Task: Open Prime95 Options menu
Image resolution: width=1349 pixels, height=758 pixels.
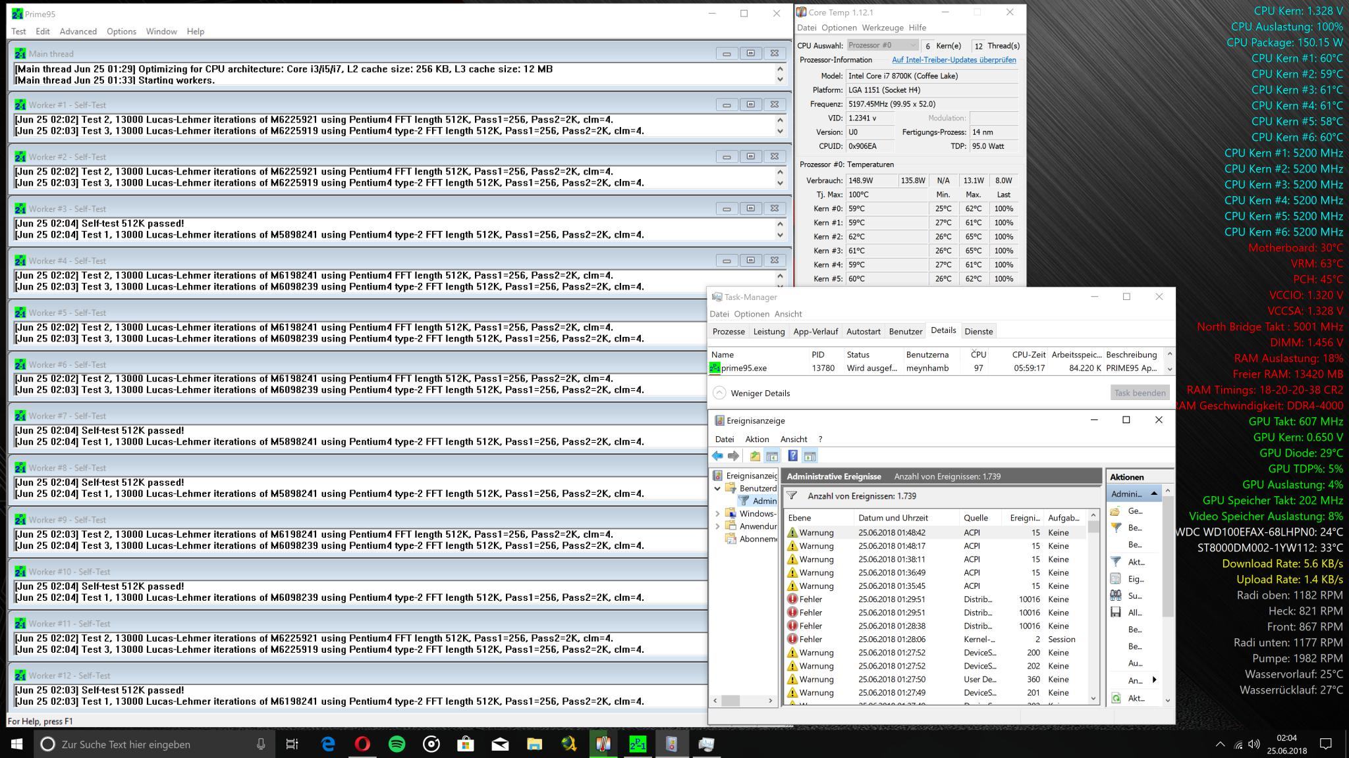Action: click(x=121, y=32)
